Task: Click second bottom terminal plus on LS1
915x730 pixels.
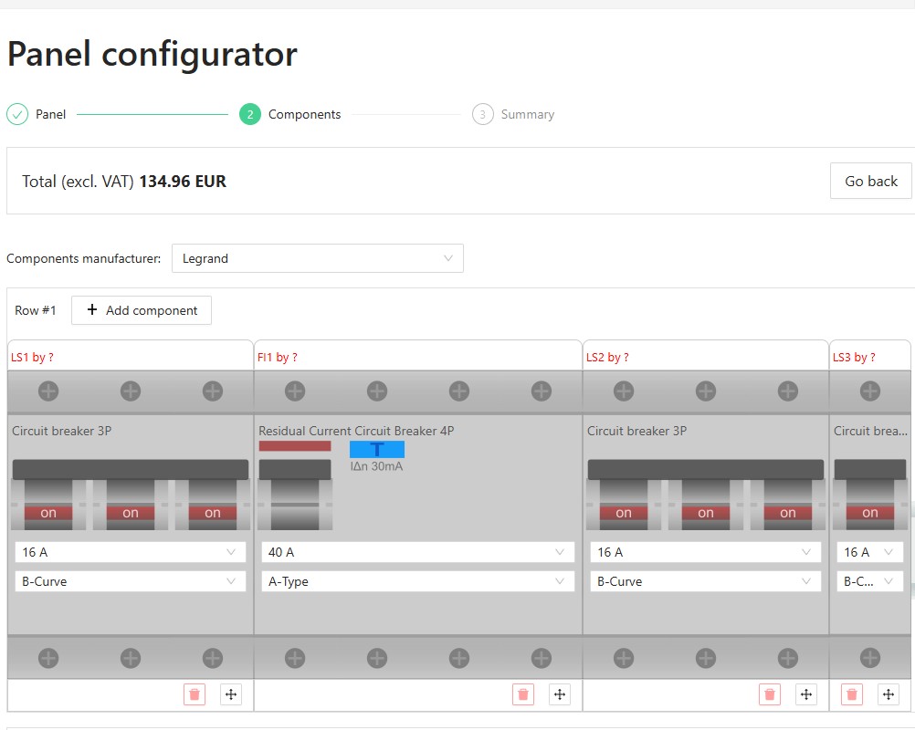Action: click(131, 658)
